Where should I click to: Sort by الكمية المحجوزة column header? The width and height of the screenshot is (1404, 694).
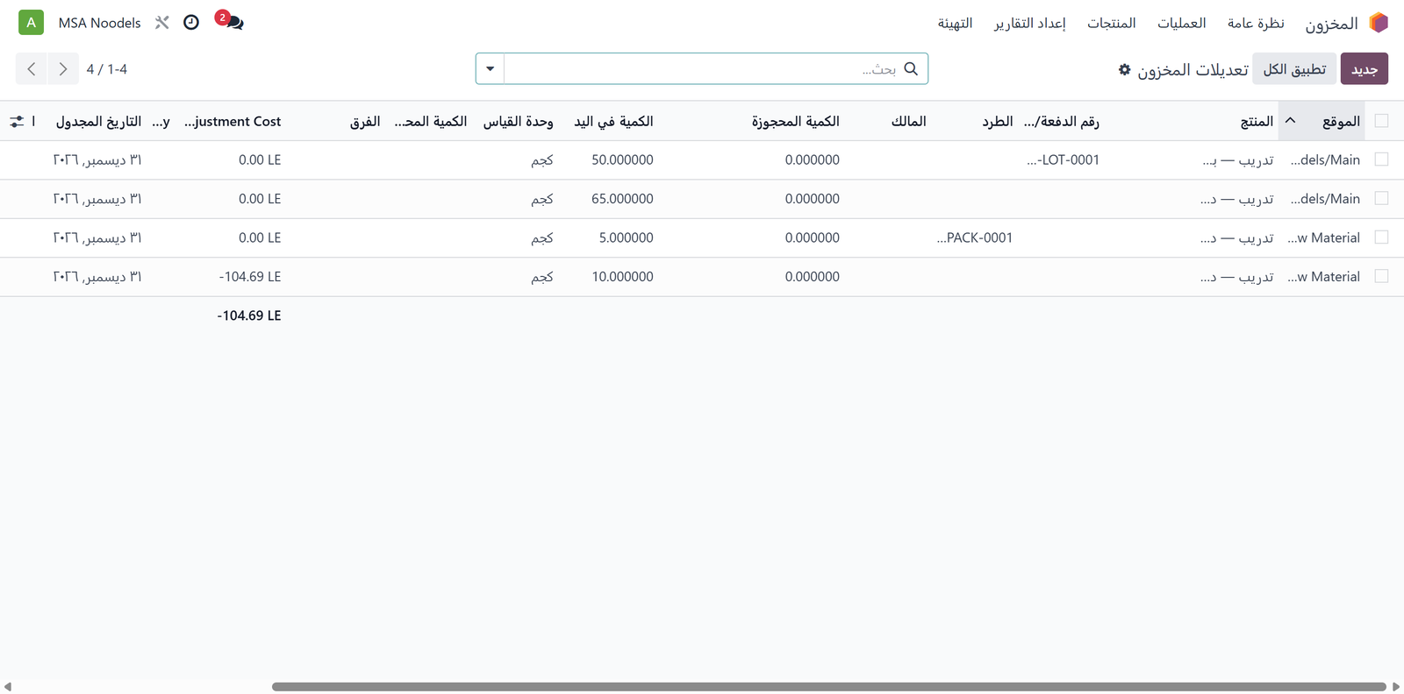795,122
